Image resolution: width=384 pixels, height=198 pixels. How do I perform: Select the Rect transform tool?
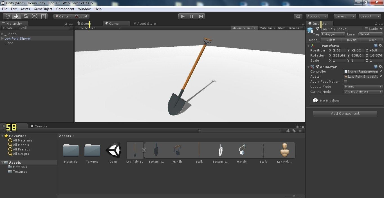(x=43, y=16)
